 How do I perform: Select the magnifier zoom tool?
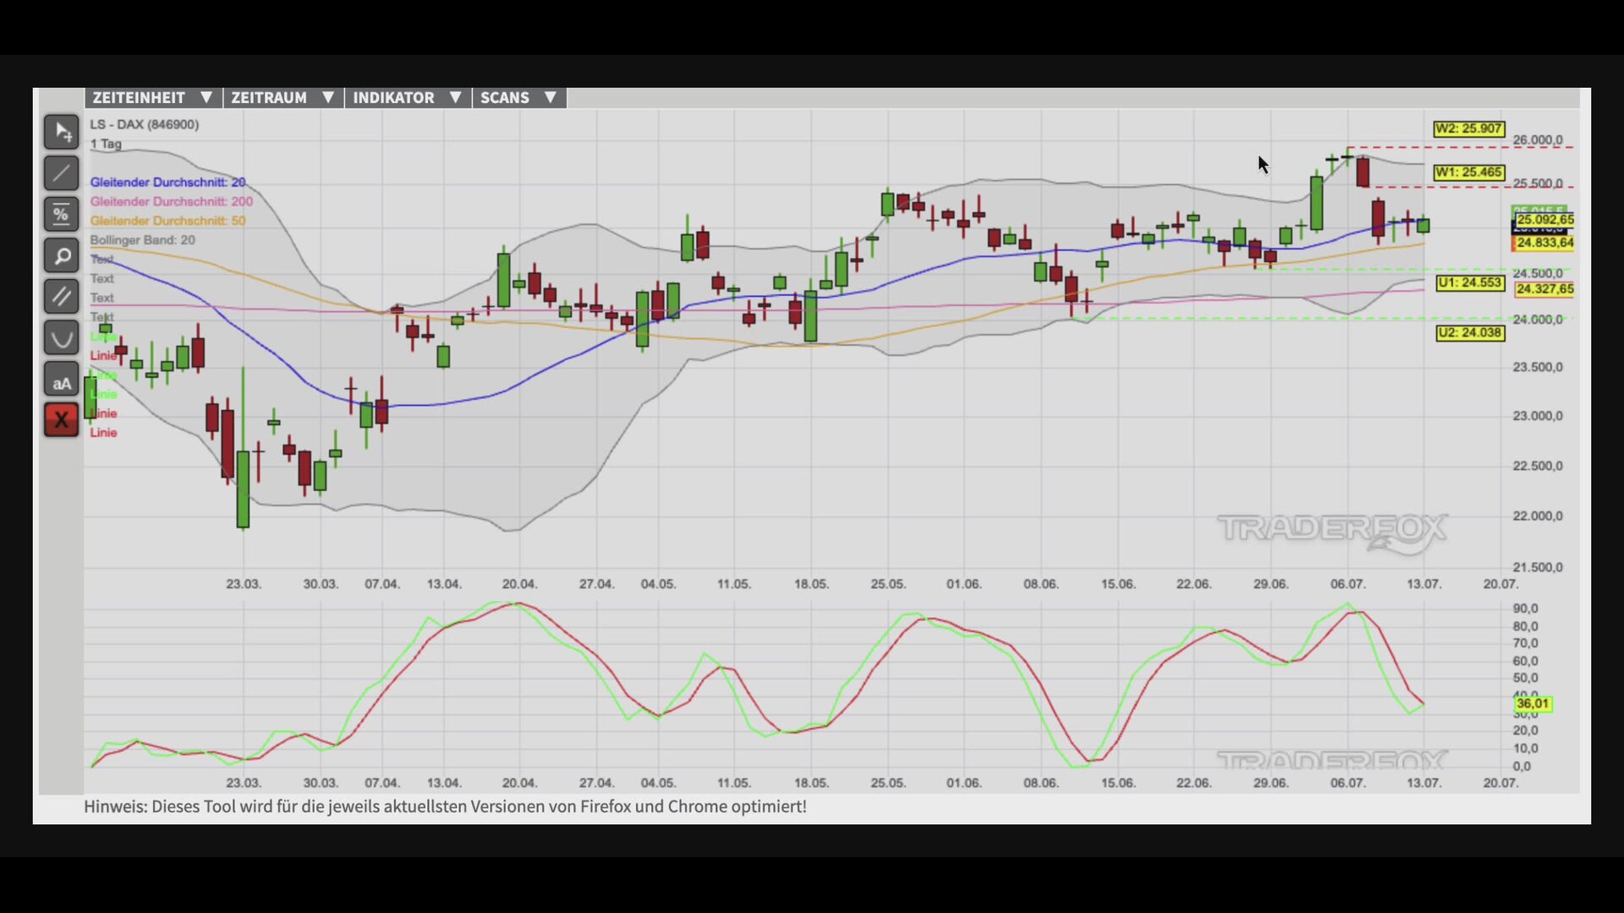tap(62, 255)
